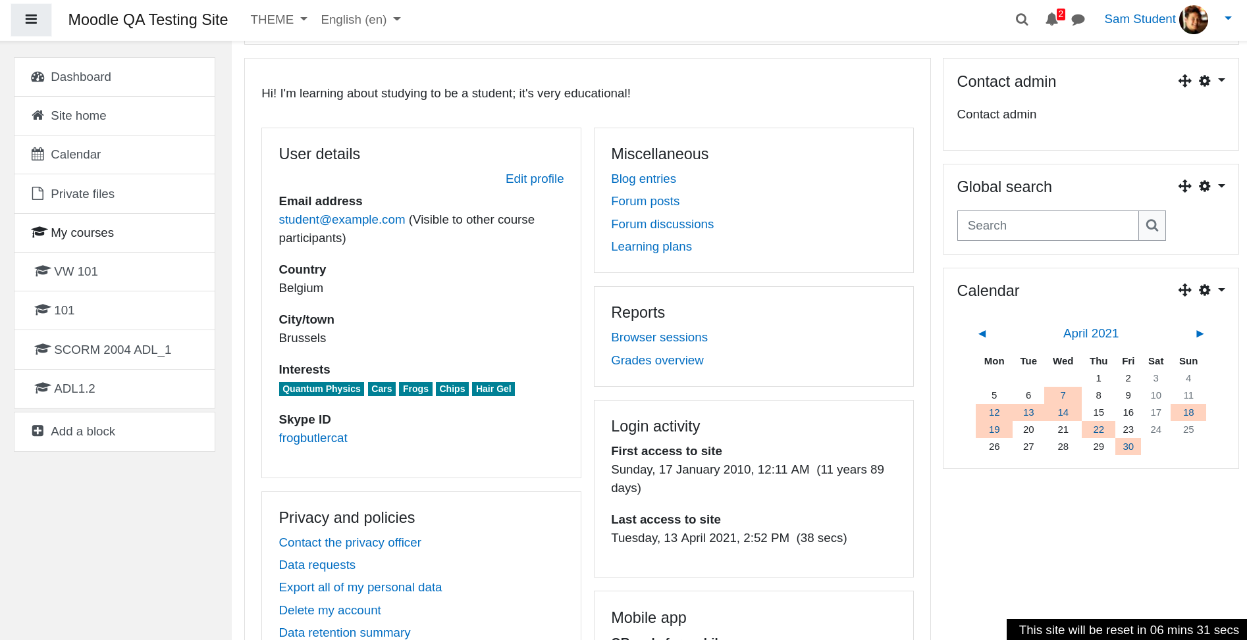Open gear actions menu of Calendar block
Screen dimensions: 1247x640
tap(1211, 290)
